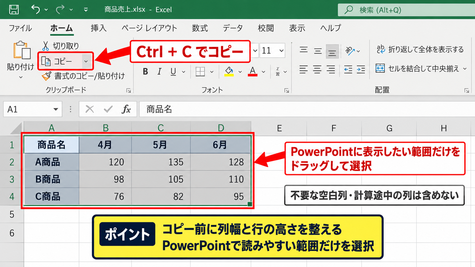475x267 pixels.
Task: Select cell containing 135
Action: click(x=161, y=162)
